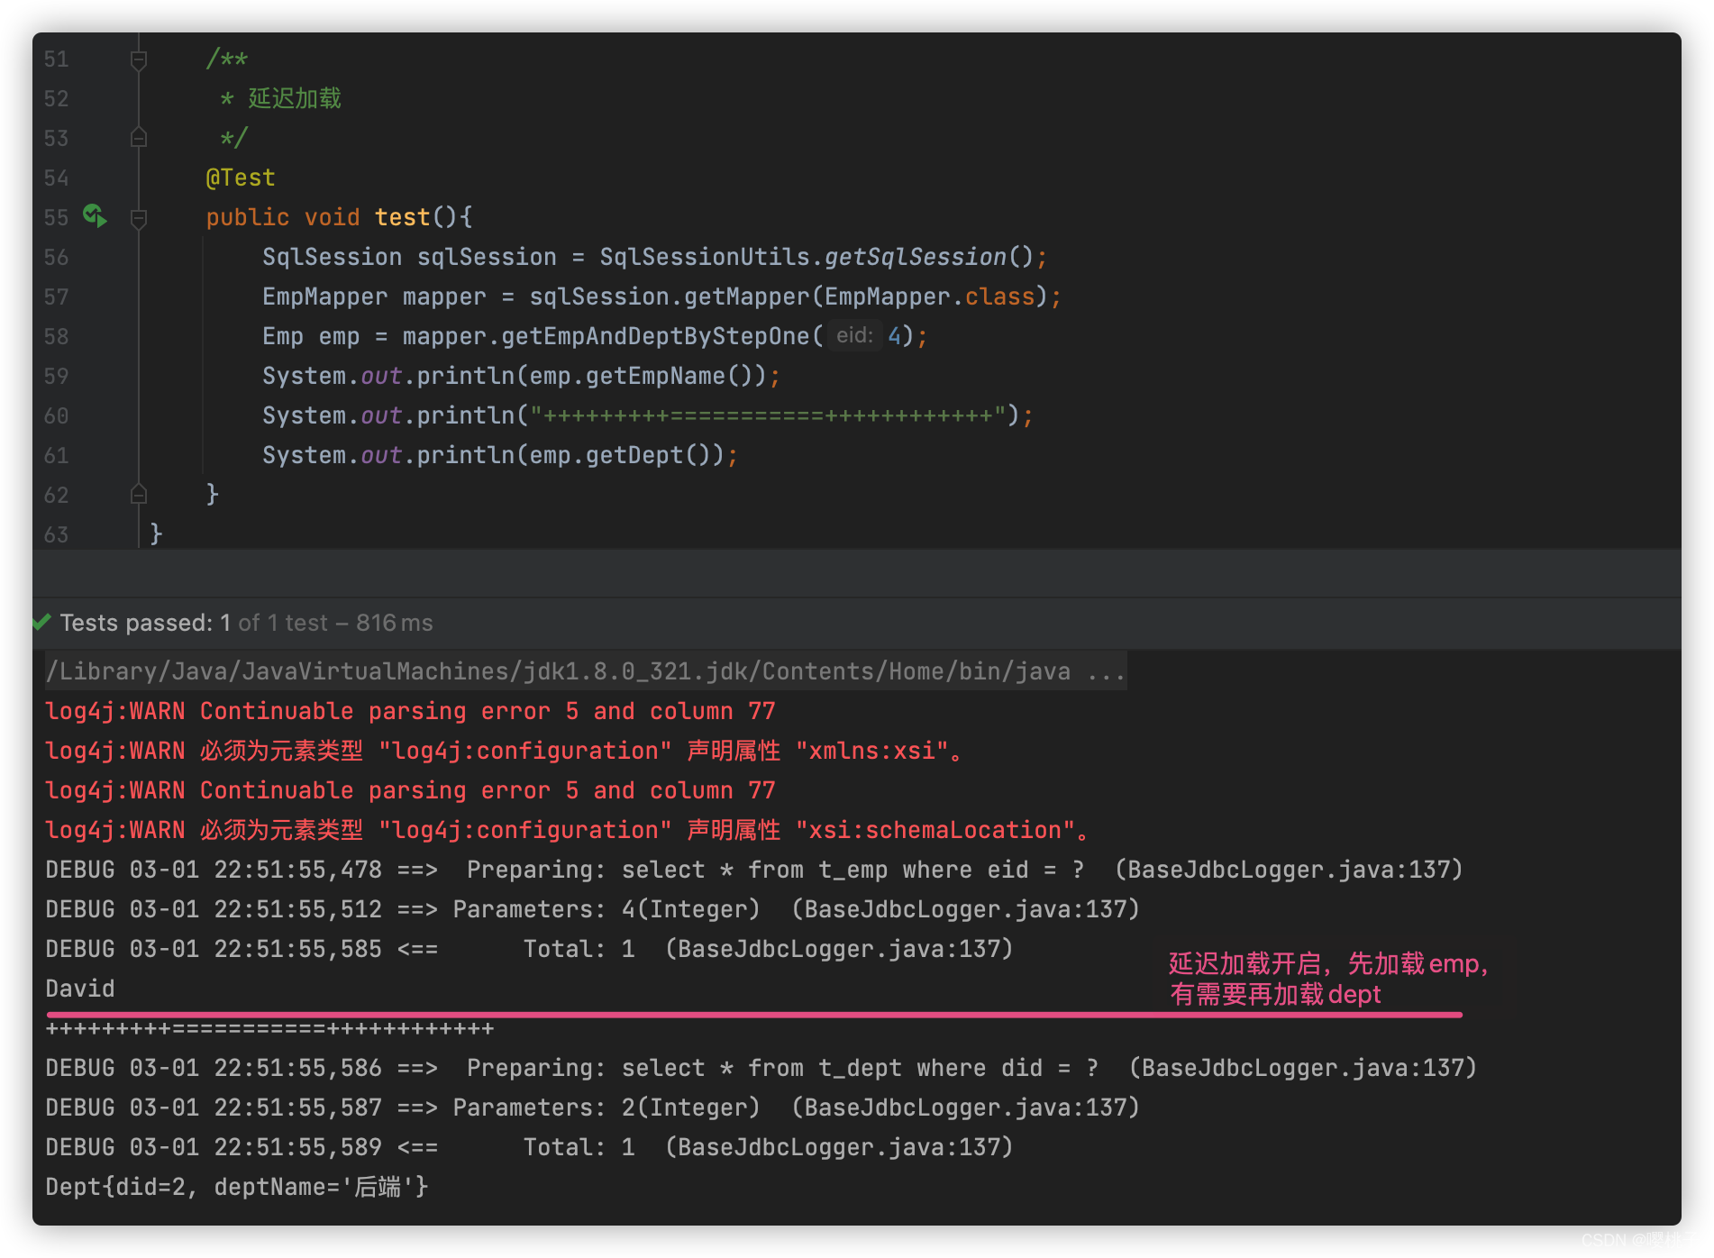Open BaseJdbcLogger.java:137 link on 22:51:55,589 Total line
The height and width of the screenshot is (1258, 1714).
839,1147
